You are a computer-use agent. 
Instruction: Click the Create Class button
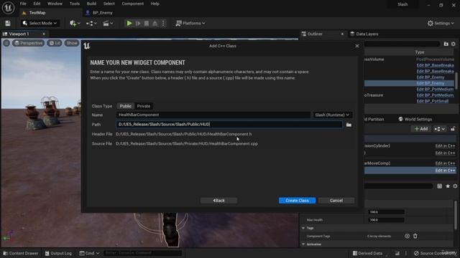tap(297, 201)
